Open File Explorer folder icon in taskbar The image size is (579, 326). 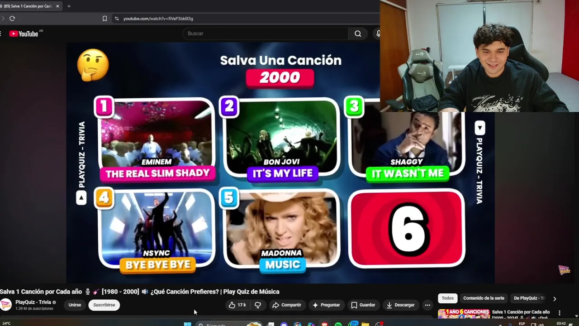point(365,324)
